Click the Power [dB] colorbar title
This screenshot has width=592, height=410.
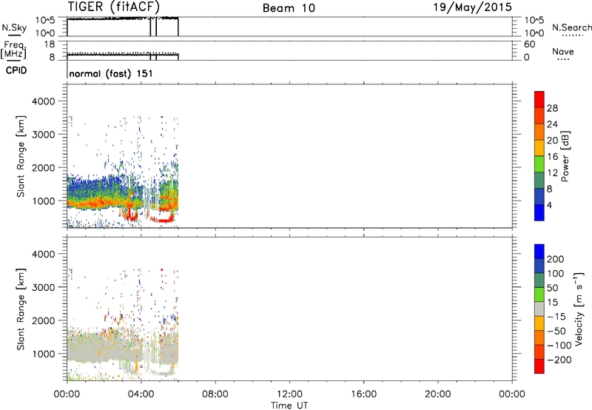pyautogui.click(x=565, y=156)
